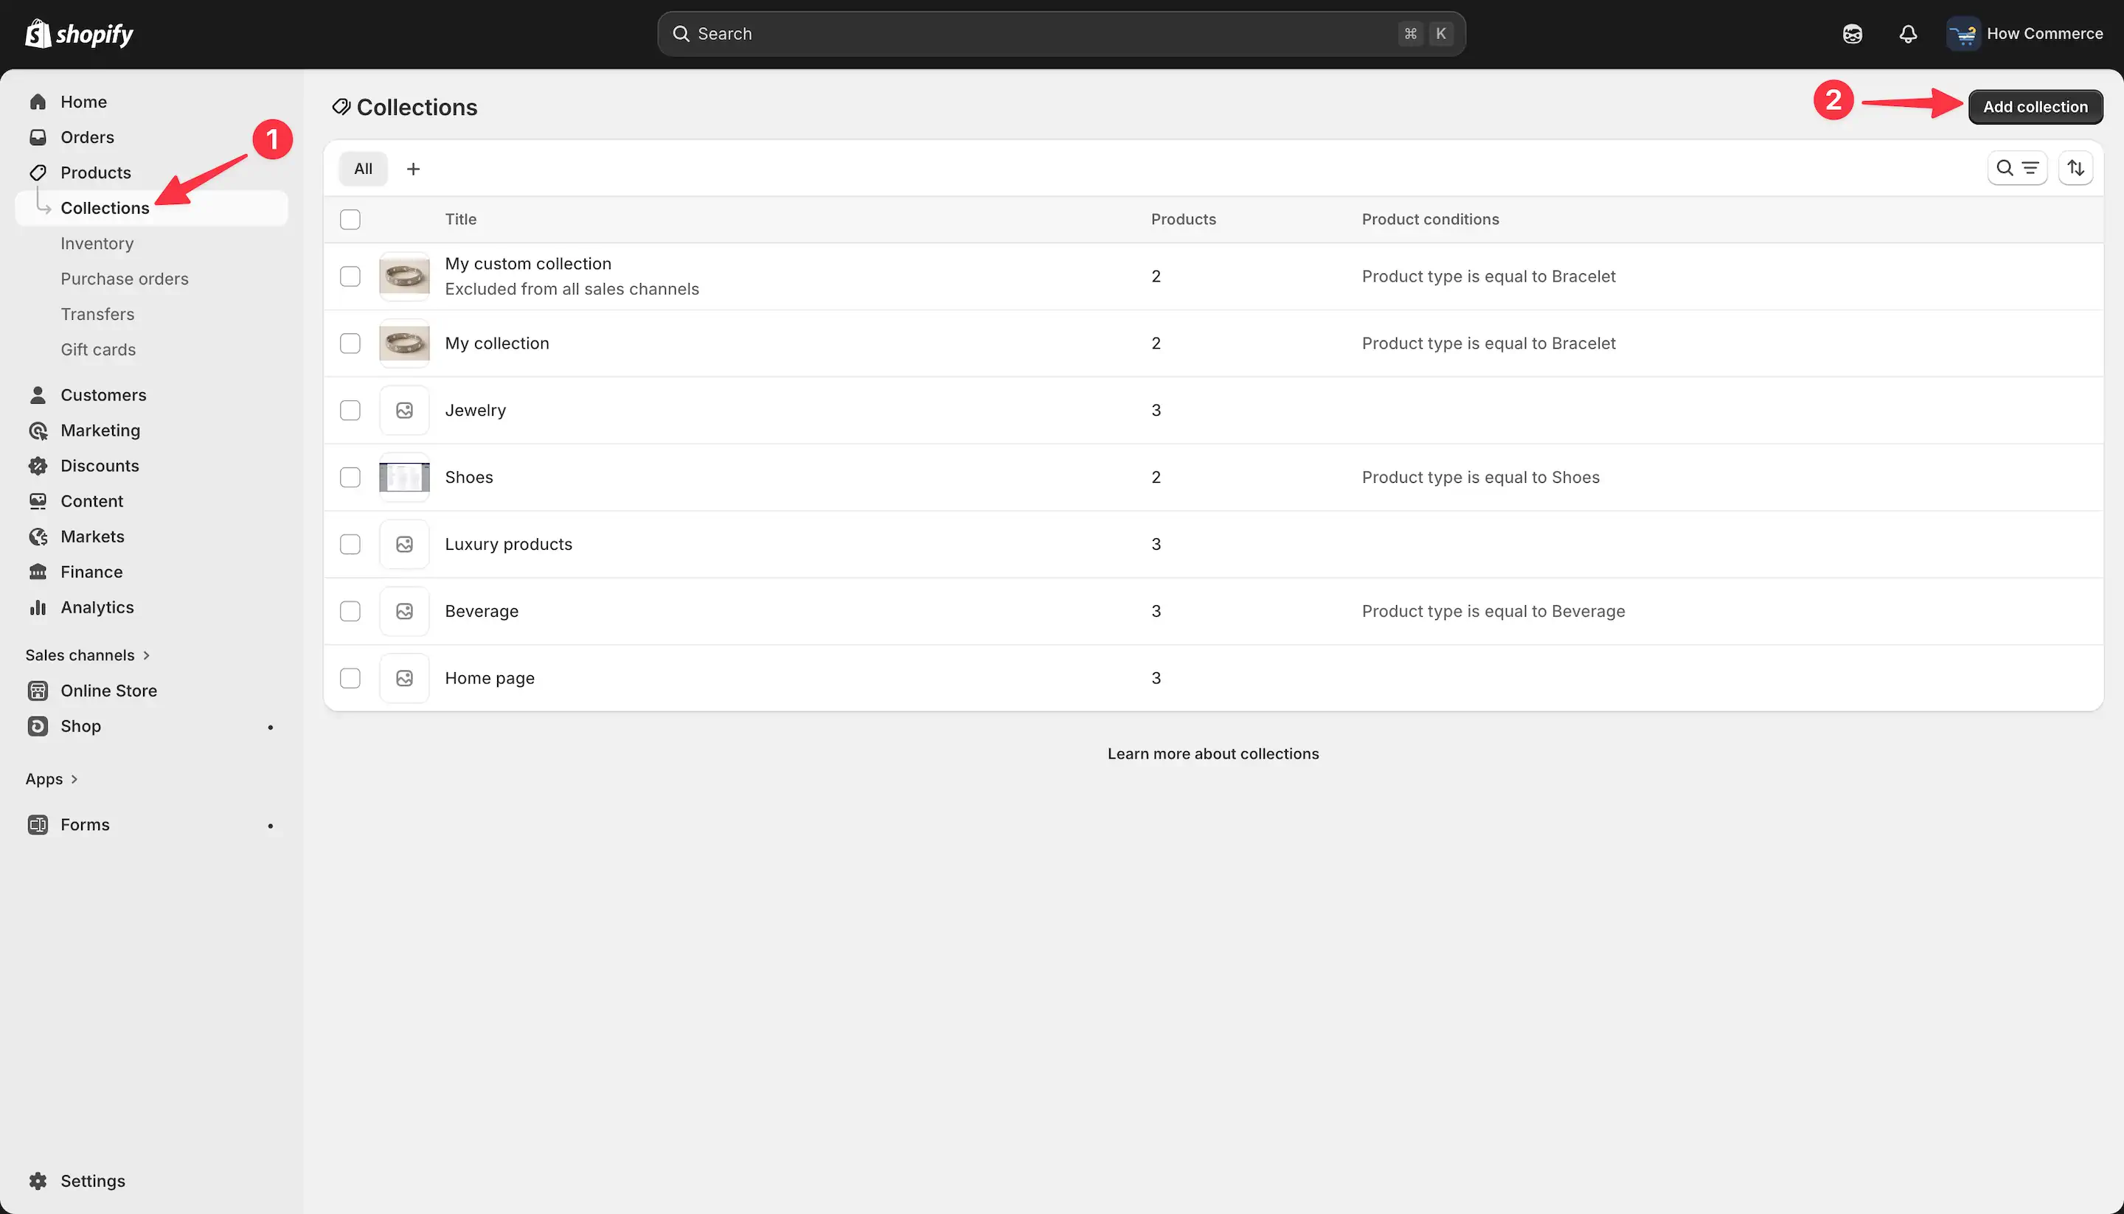Open Purchase orders in the sidebar
Viewport: 2124px width, 1214px height.
coord(125,279)
